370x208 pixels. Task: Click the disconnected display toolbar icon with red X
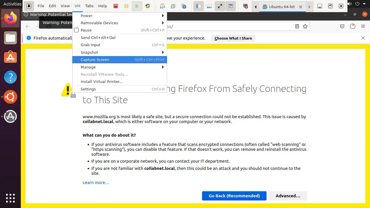245,6
